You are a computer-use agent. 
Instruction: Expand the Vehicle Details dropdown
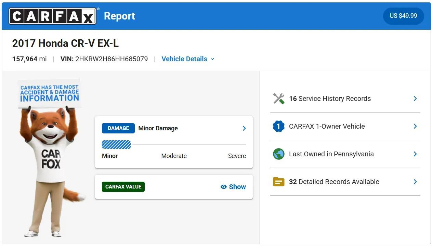tap(188, 59)
